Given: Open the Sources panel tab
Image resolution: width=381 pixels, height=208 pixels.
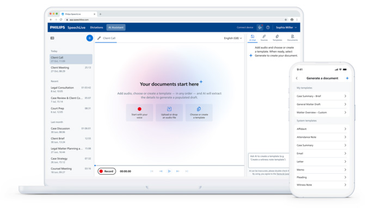Looking at the screenshot, I should coord(264,38).
